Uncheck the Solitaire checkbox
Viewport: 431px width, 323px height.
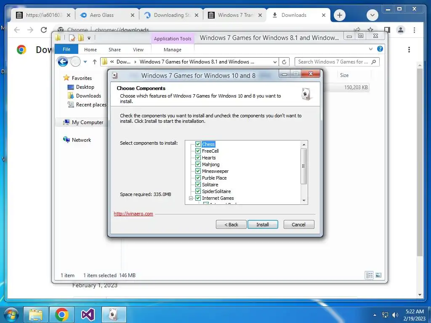(198, 185)
